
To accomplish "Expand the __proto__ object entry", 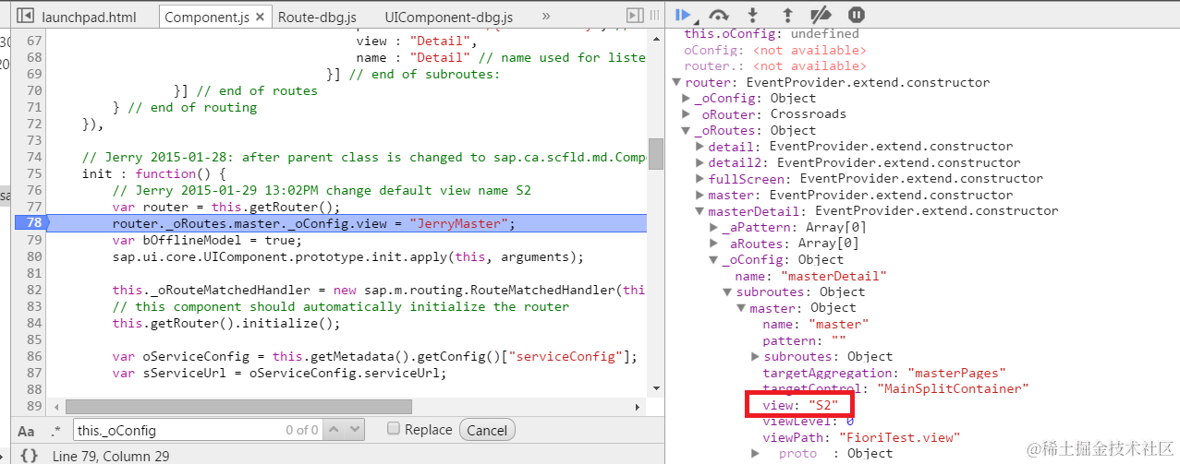I will [755, 453].
